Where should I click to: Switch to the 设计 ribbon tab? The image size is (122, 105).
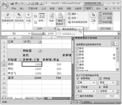coord(98,8)
